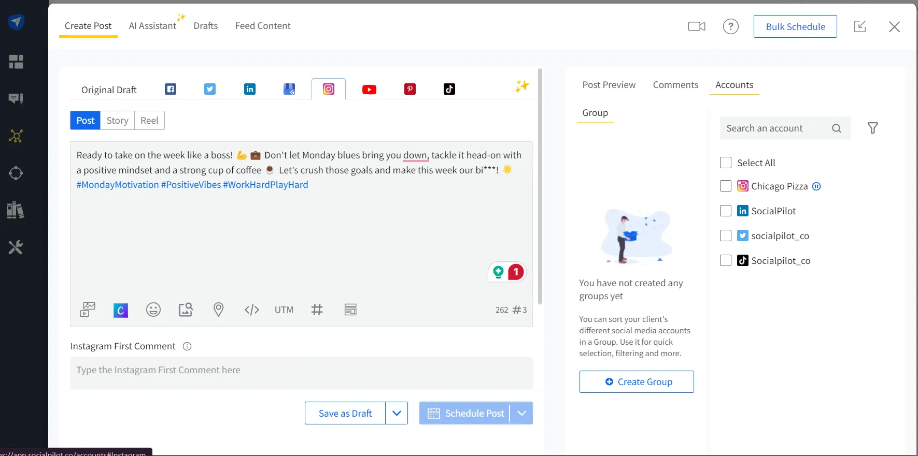Click the Instagram First Comment field

301,370
